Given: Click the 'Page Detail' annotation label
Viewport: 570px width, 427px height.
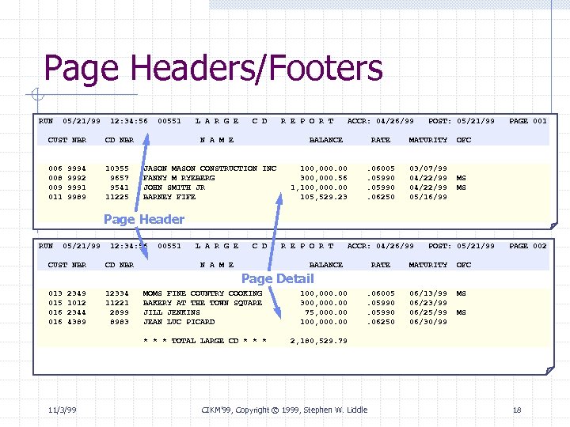Looking at the screenshot, I should 277,278.
